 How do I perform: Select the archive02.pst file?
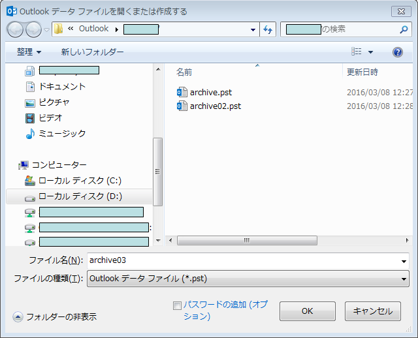click(215, 106)
